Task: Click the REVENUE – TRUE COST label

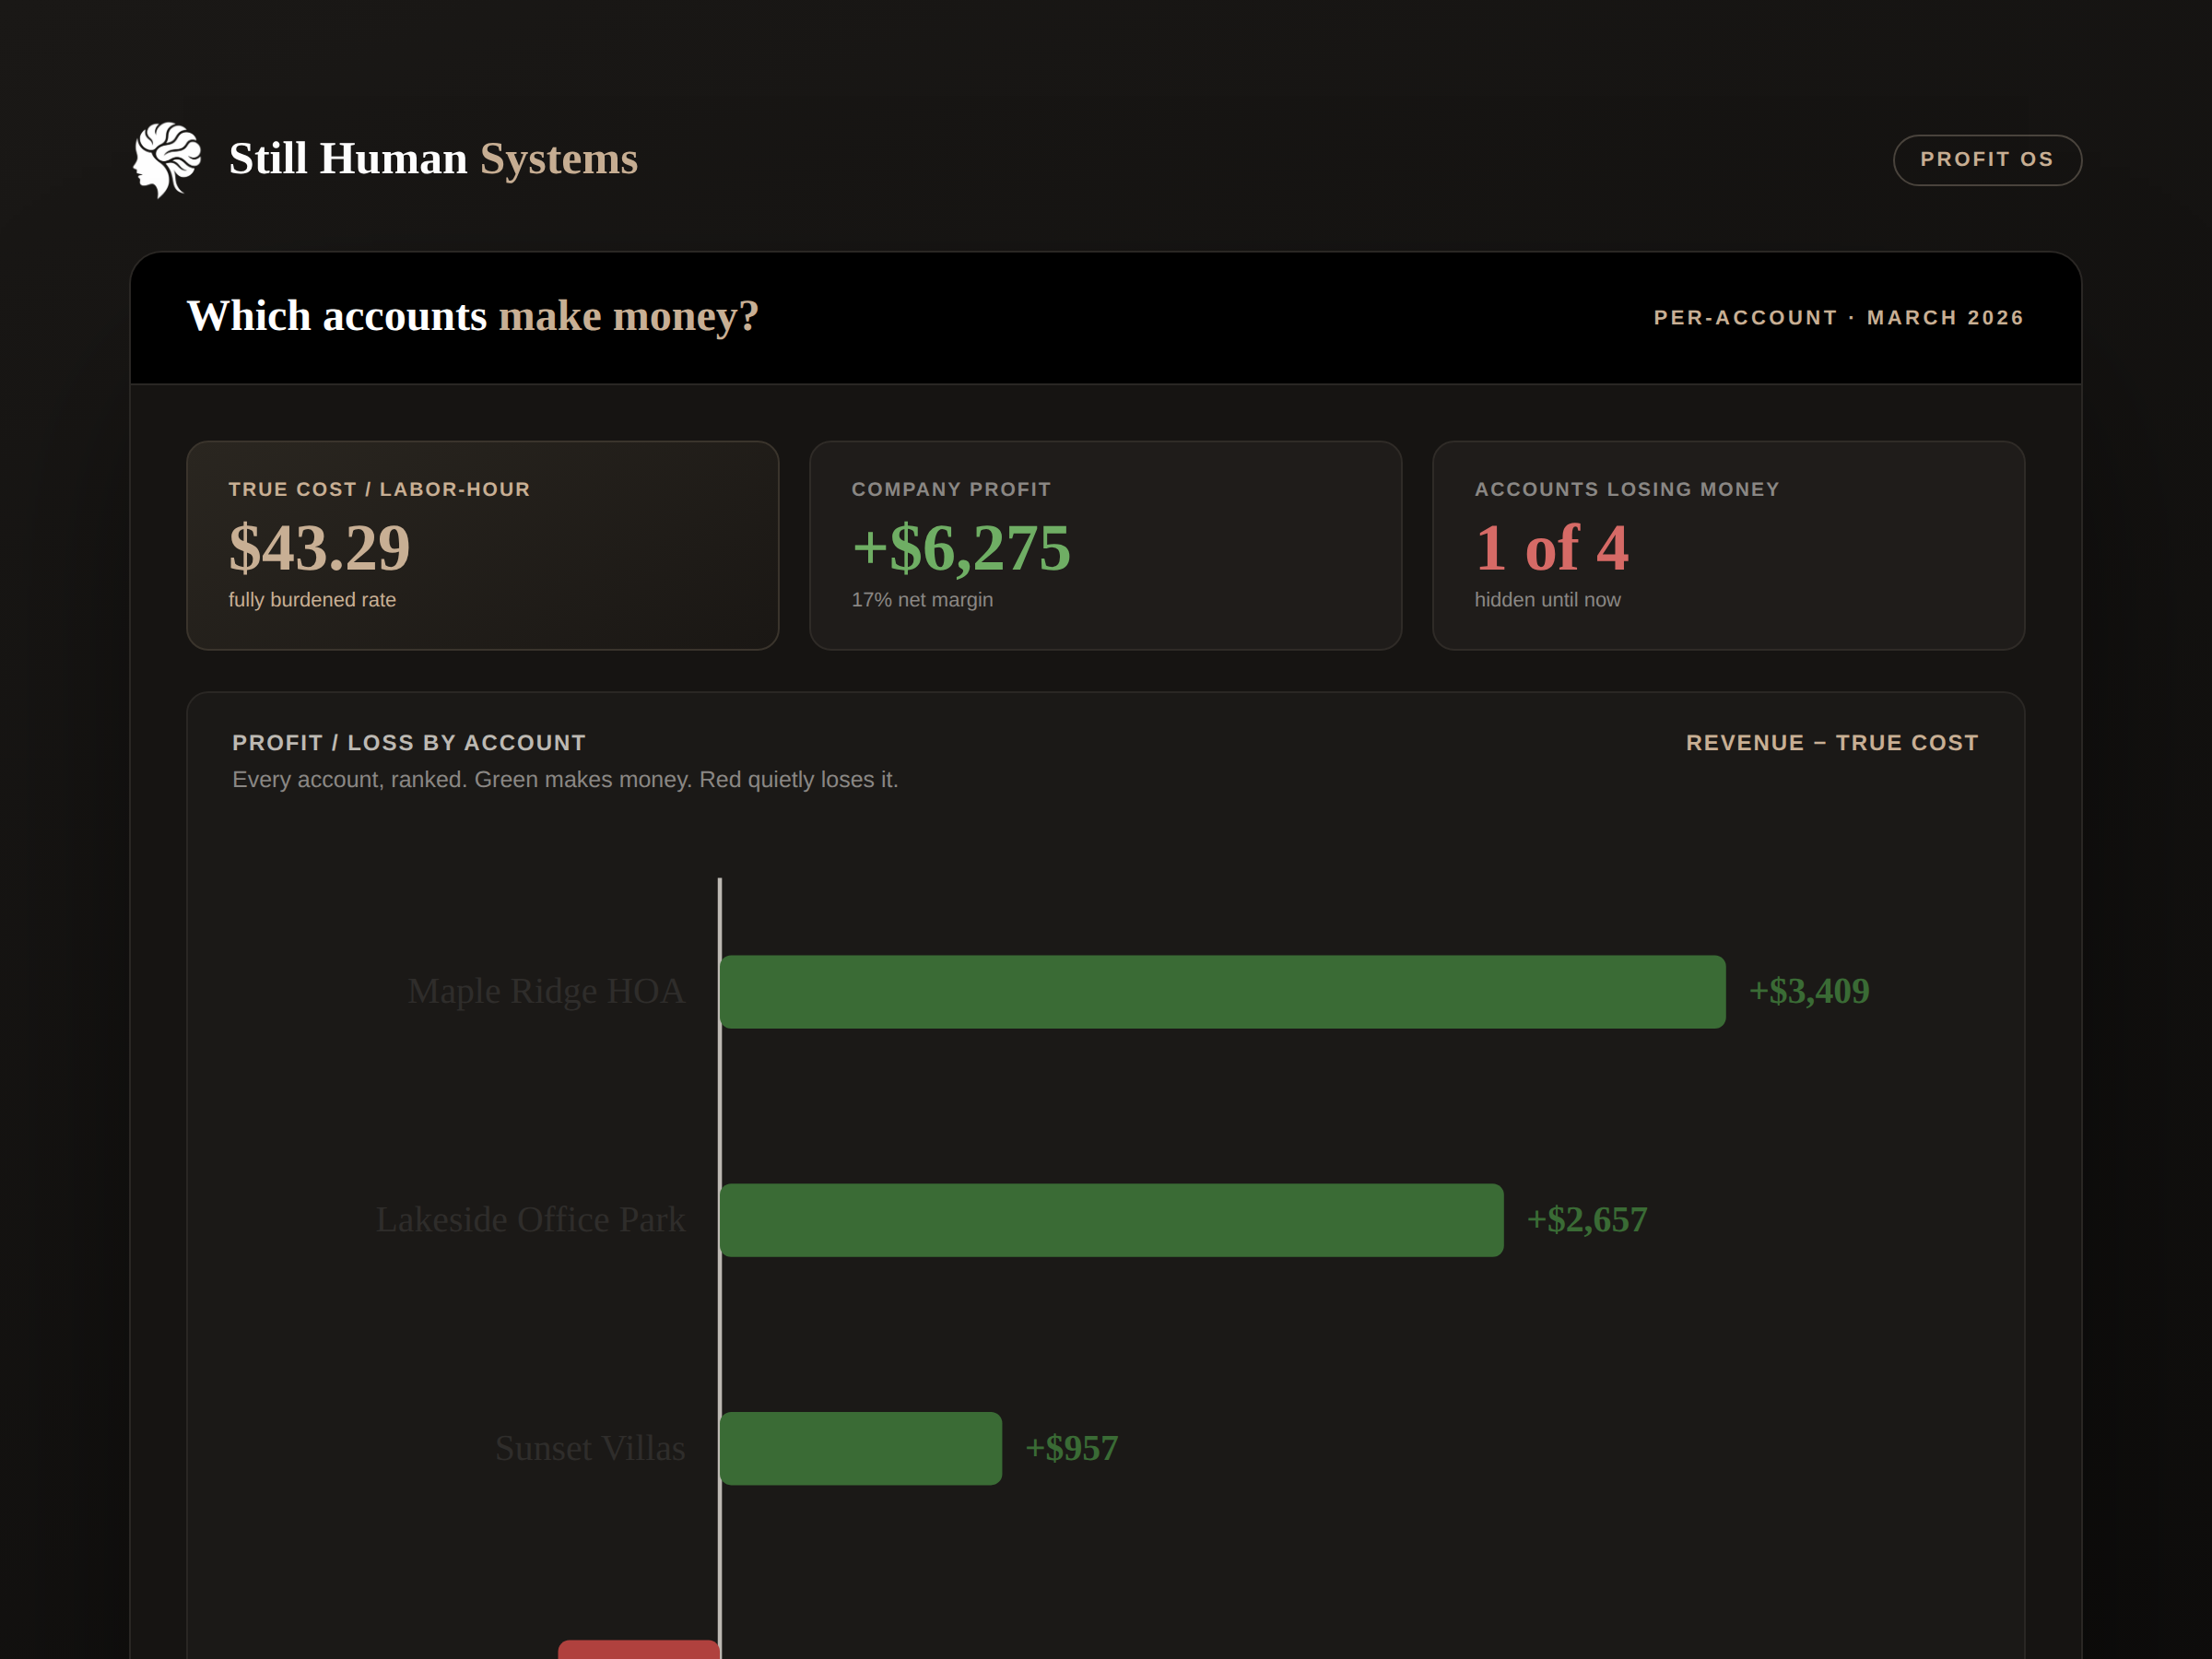Action: pos(1833,743)
